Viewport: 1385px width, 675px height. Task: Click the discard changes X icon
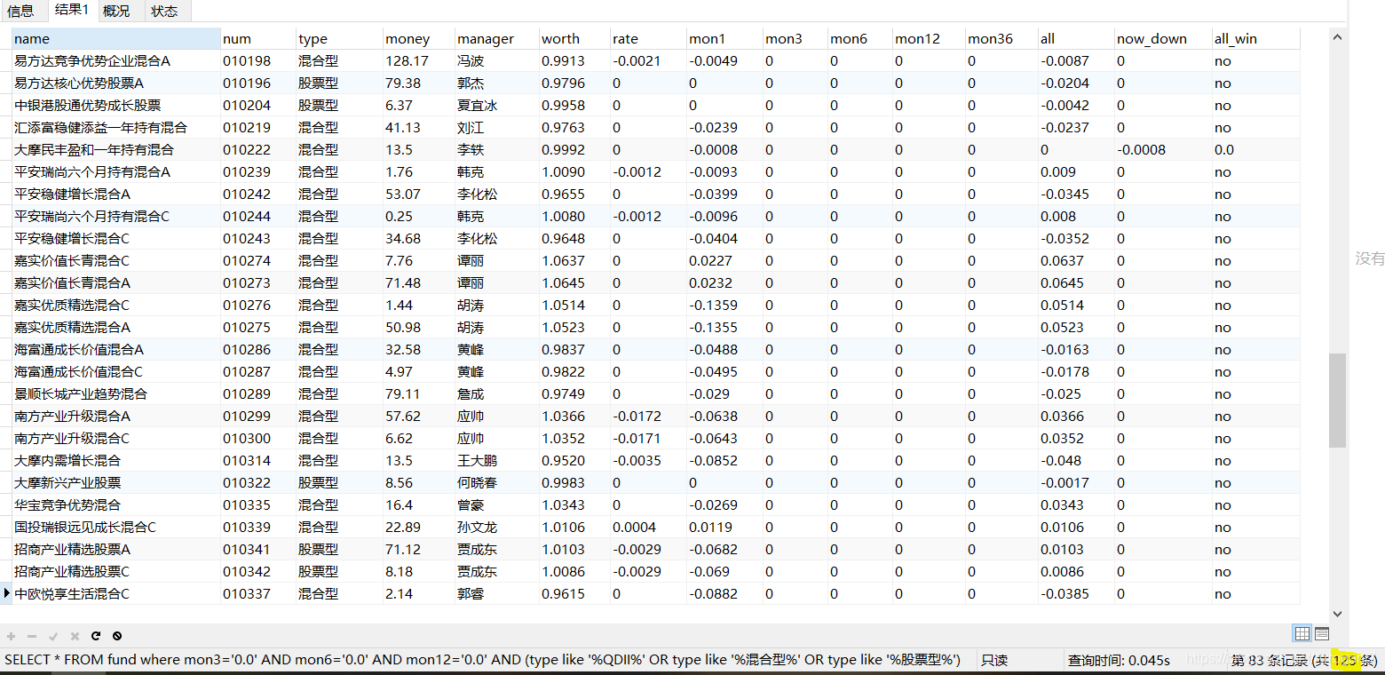[75, 636]
